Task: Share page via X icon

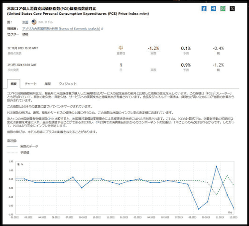Action: [232, 8]
